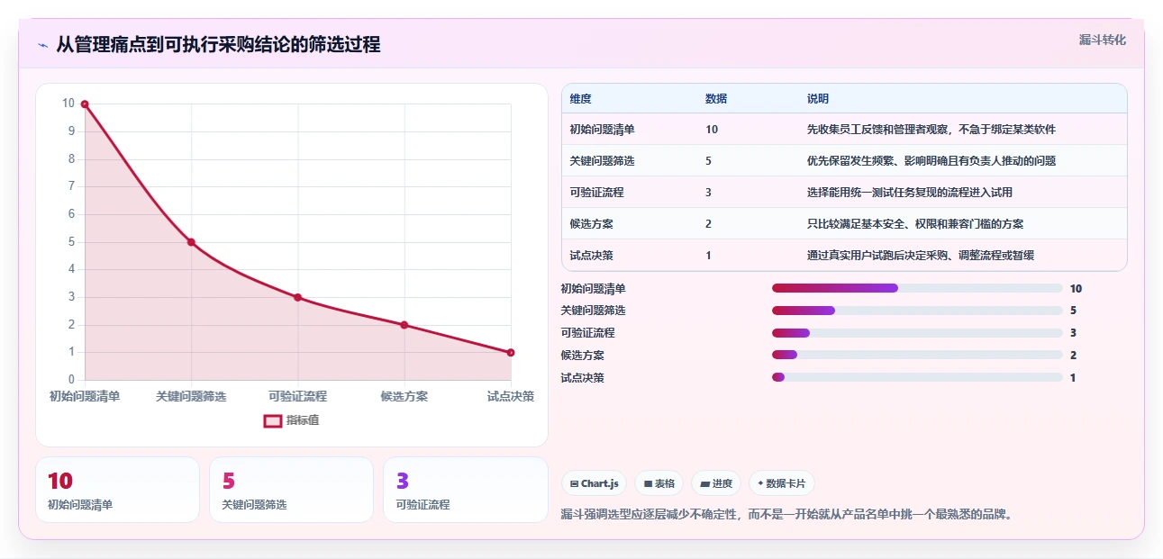Click the x-axis label 关键问题筛选

[x=191, y=396]
